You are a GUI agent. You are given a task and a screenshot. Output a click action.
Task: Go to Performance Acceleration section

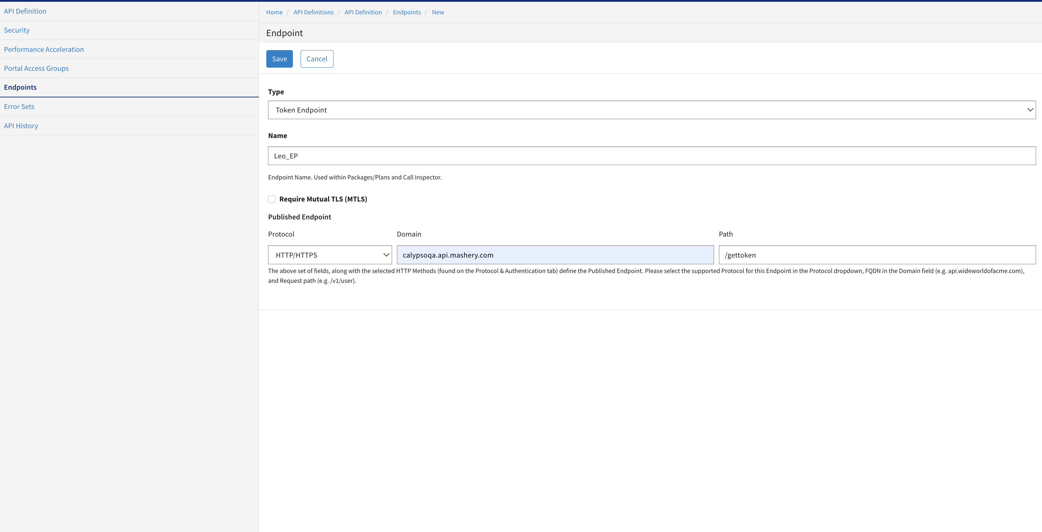click(x=44, y=49)
